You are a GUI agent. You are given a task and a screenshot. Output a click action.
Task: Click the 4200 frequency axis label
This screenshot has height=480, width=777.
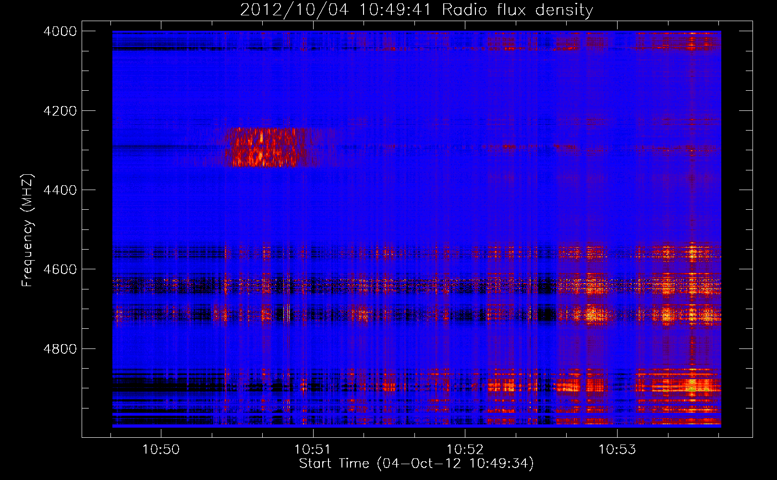tap(60, 111)
